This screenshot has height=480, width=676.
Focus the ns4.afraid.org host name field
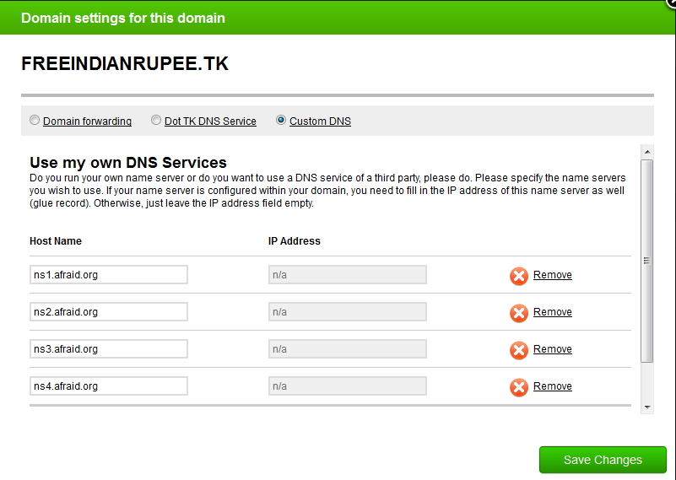pyautogui.click(x=109, y=386)
